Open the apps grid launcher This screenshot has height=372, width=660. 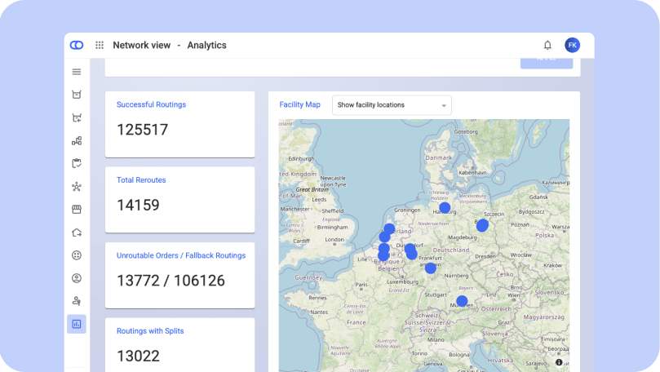[x=100, y=45]
